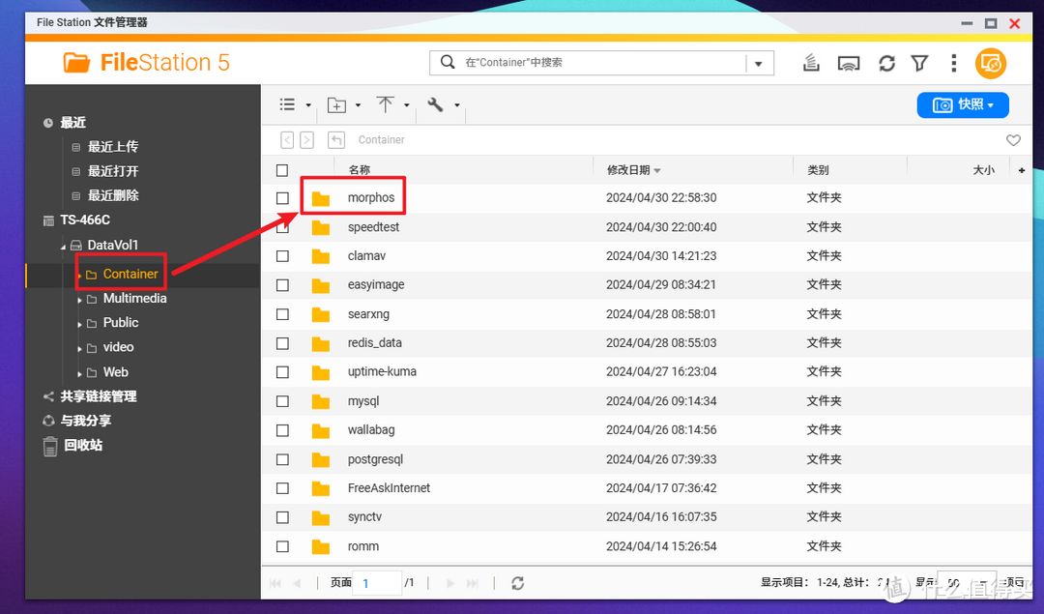The height and width of the screenshot is (614, 1044).
Task: Open 回收站 recycle bin
Action: click(73, 446)
